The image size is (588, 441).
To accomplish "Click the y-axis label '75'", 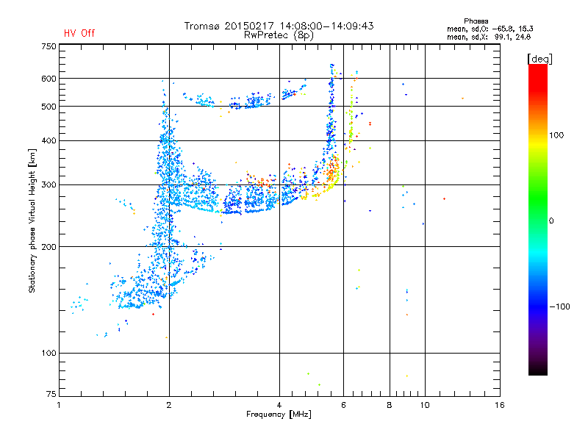I will (51, 394).
